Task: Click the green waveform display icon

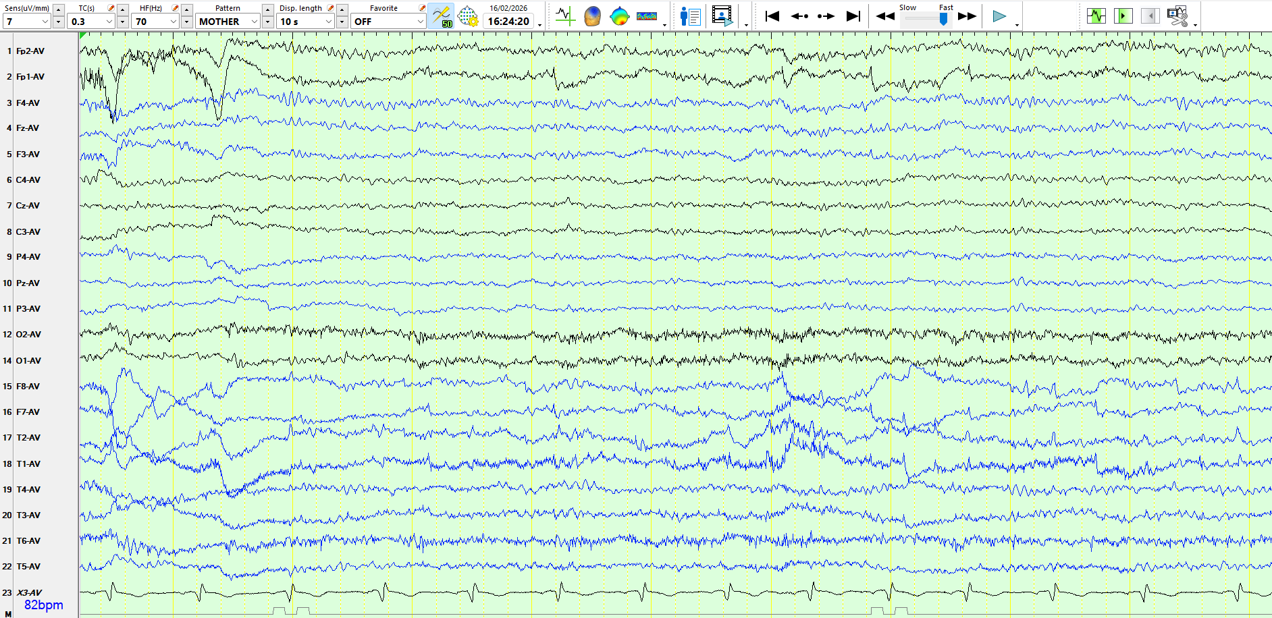Action: tap(1096, 16)
